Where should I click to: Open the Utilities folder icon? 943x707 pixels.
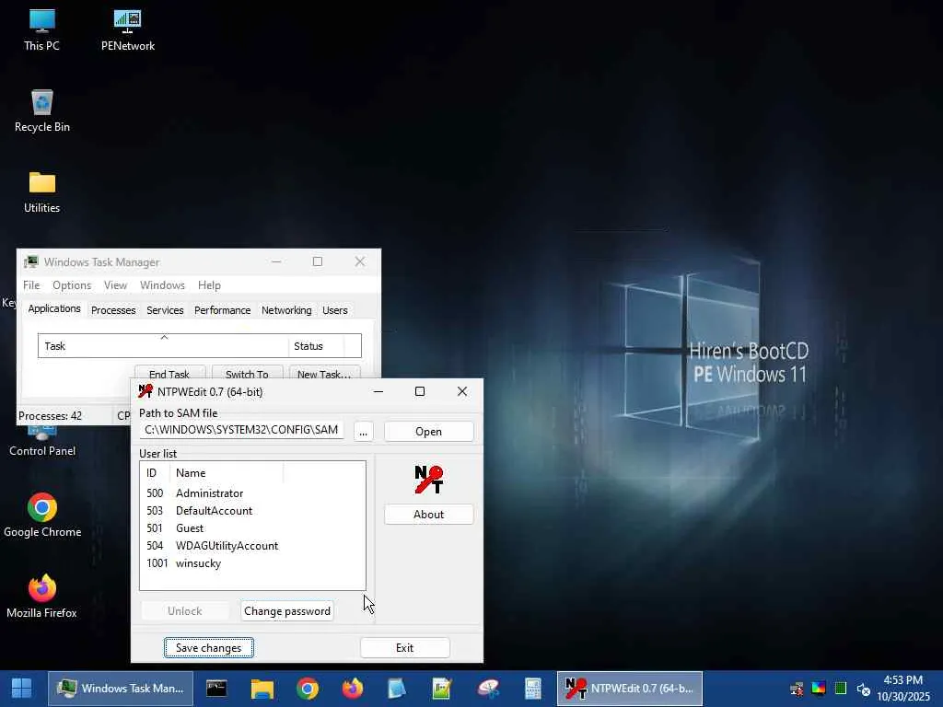42,192
